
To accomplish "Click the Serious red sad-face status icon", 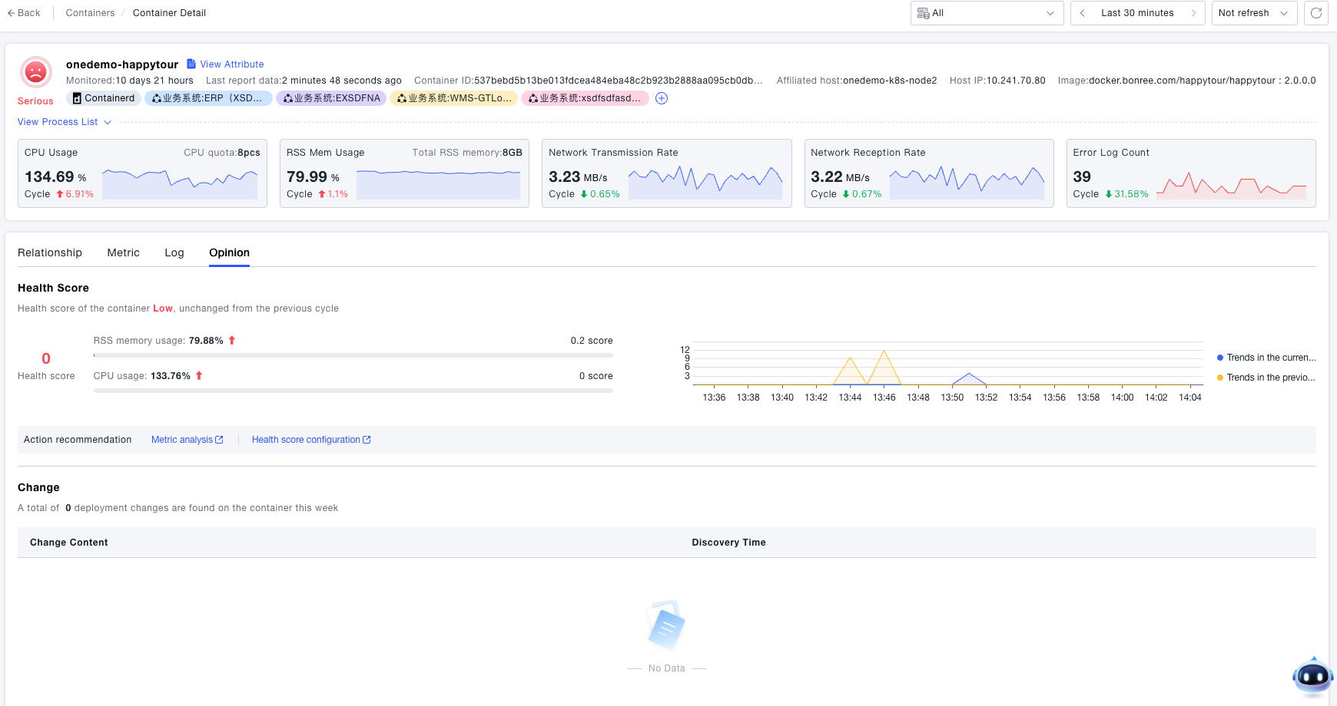I will 35,72.
